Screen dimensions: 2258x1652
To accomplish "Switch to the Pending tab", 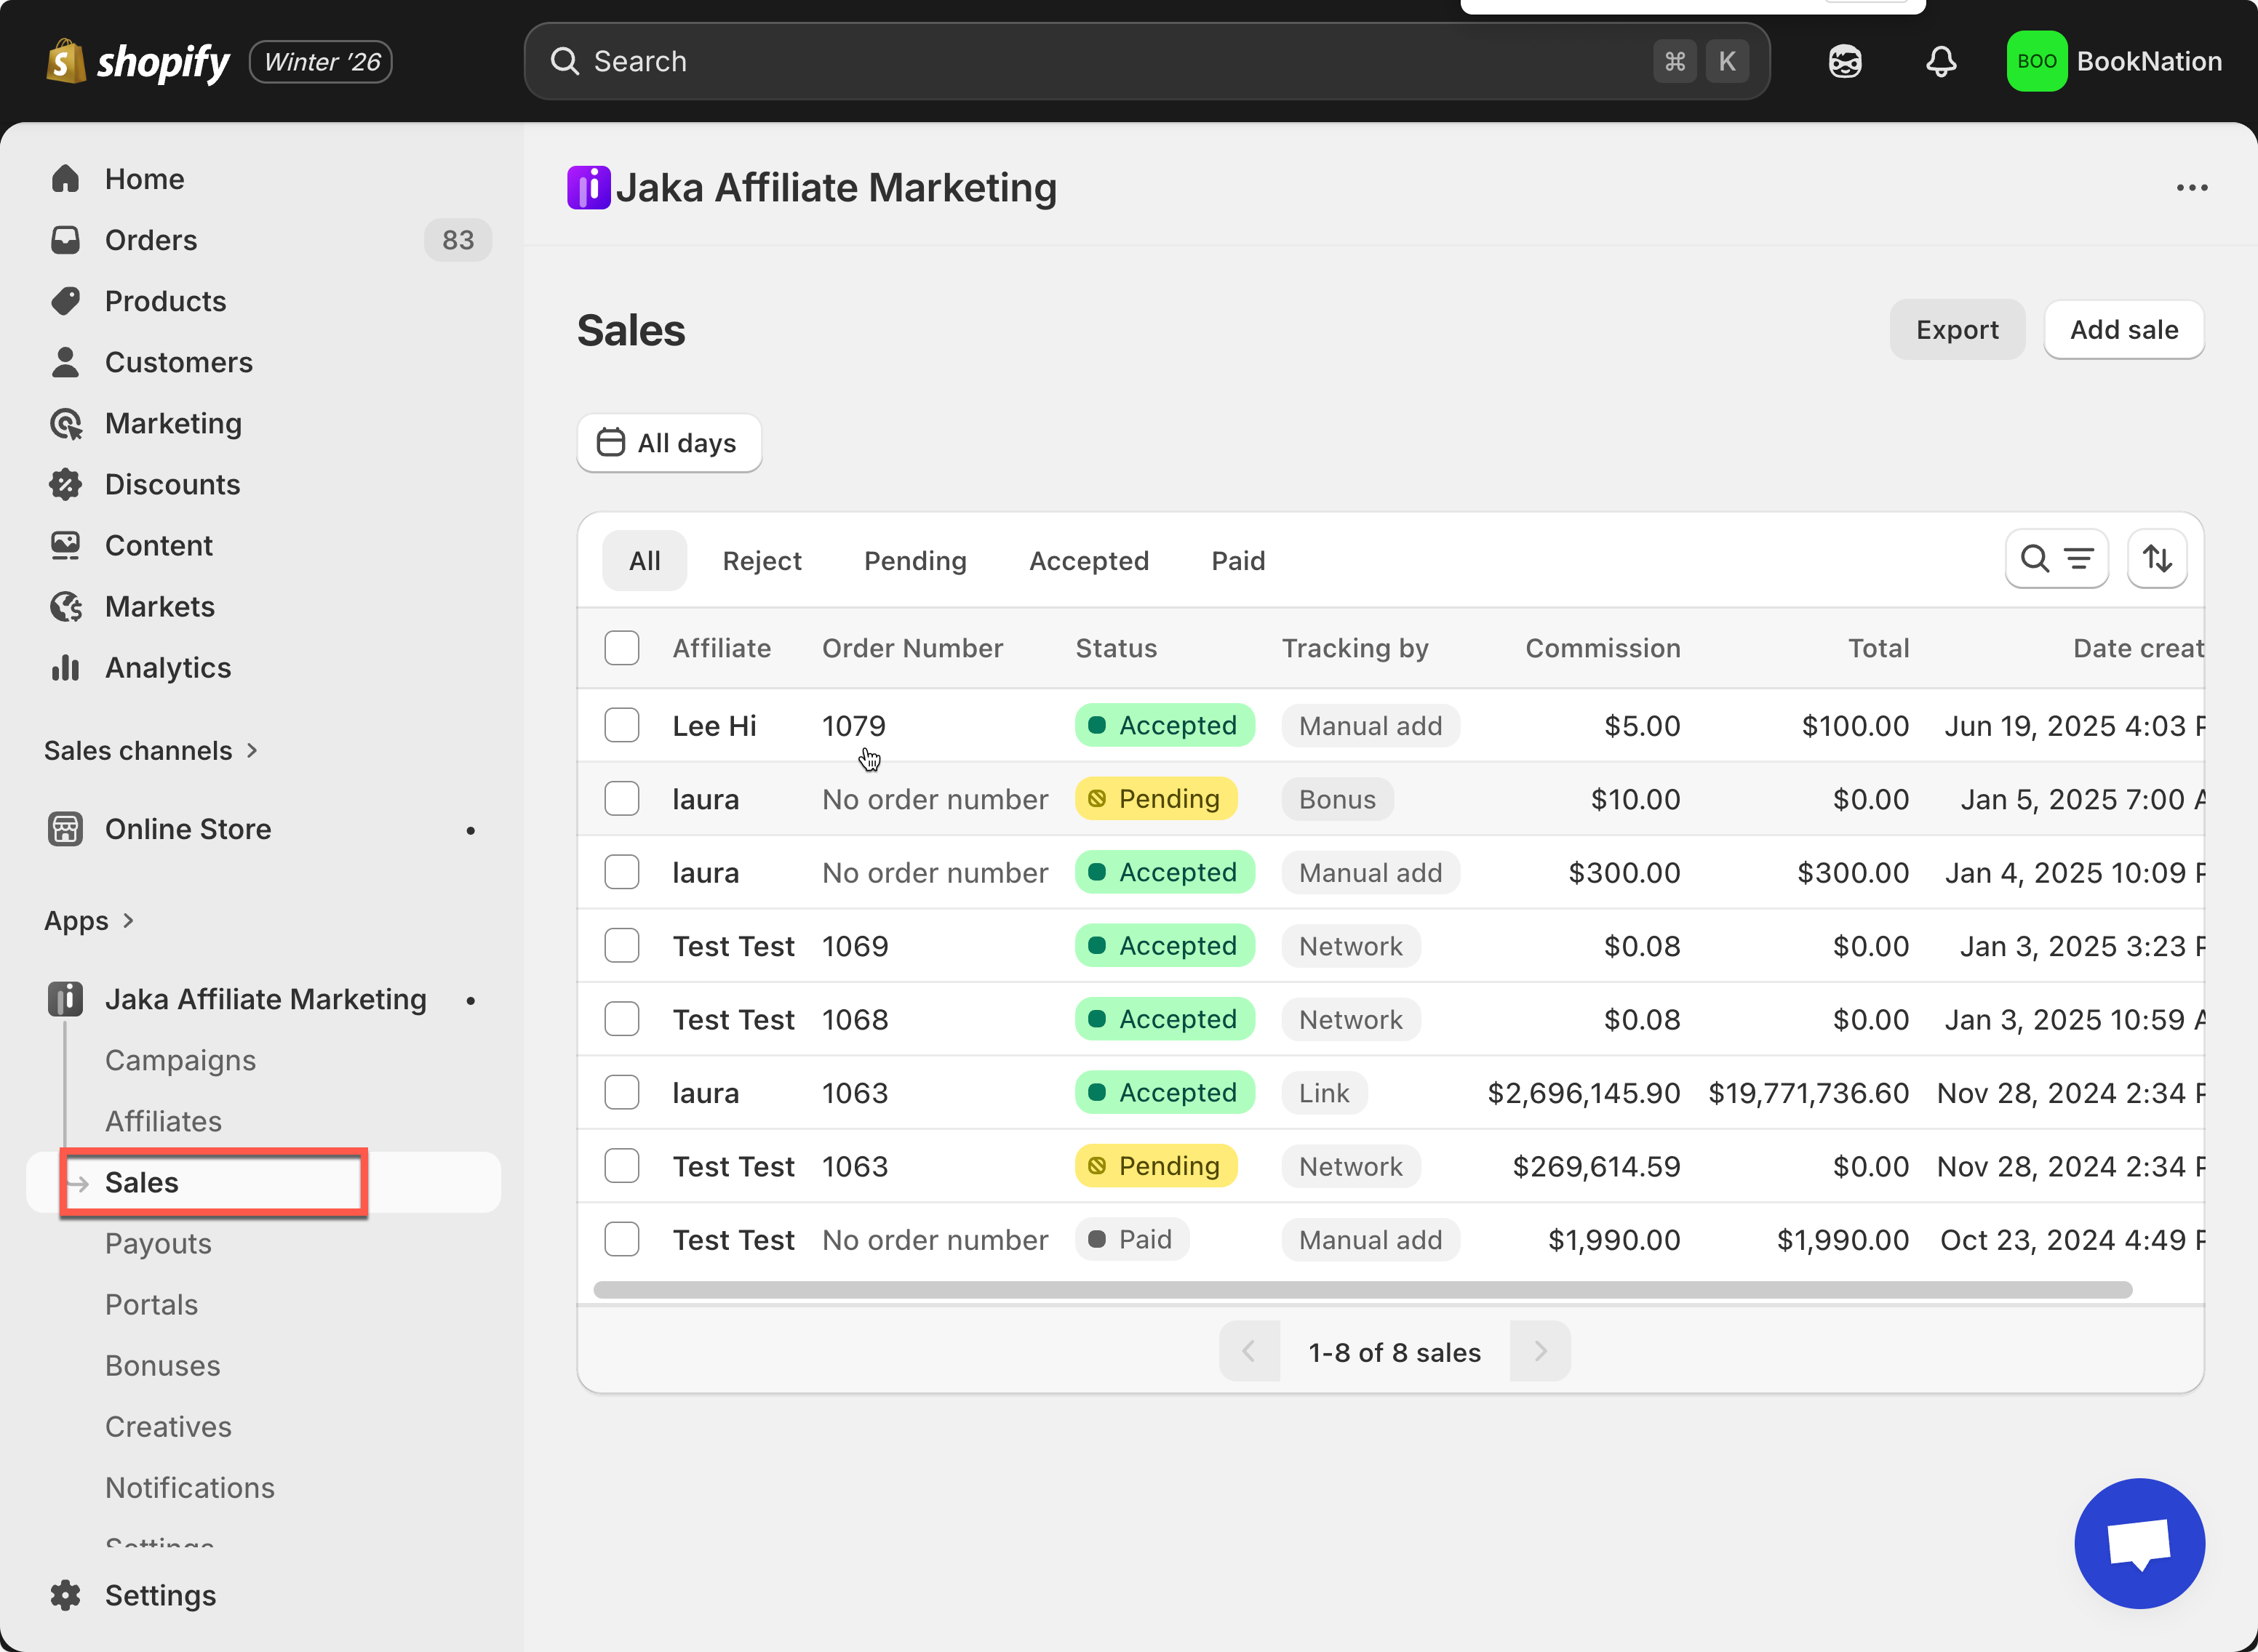I will 914,561.
